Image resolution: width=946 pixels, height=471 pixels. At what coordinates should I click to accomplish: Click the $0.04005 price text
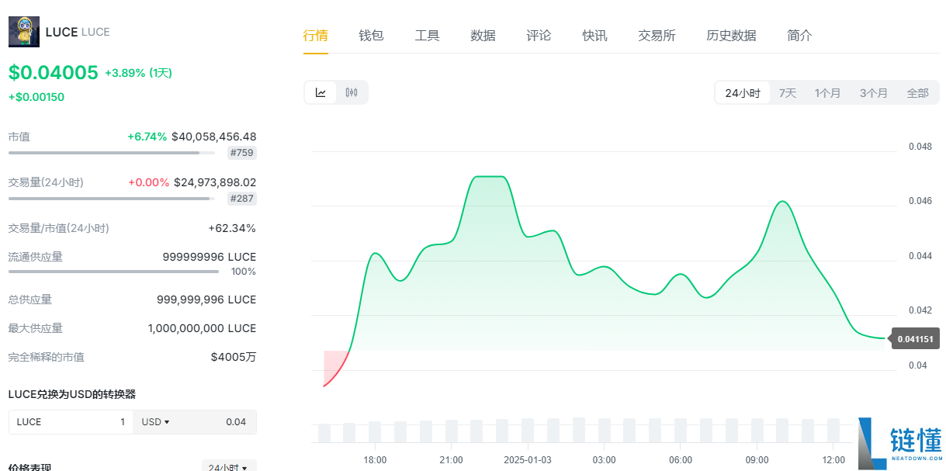tap(54, 73)
